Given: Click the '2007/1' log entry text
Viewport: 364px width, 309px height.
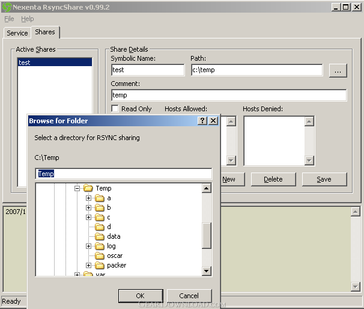Looking at the screenshot, I should pos(16,212).
